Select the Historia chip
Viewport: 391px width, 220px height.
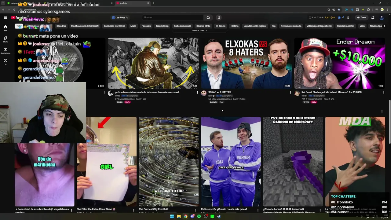tap(235, 26)
